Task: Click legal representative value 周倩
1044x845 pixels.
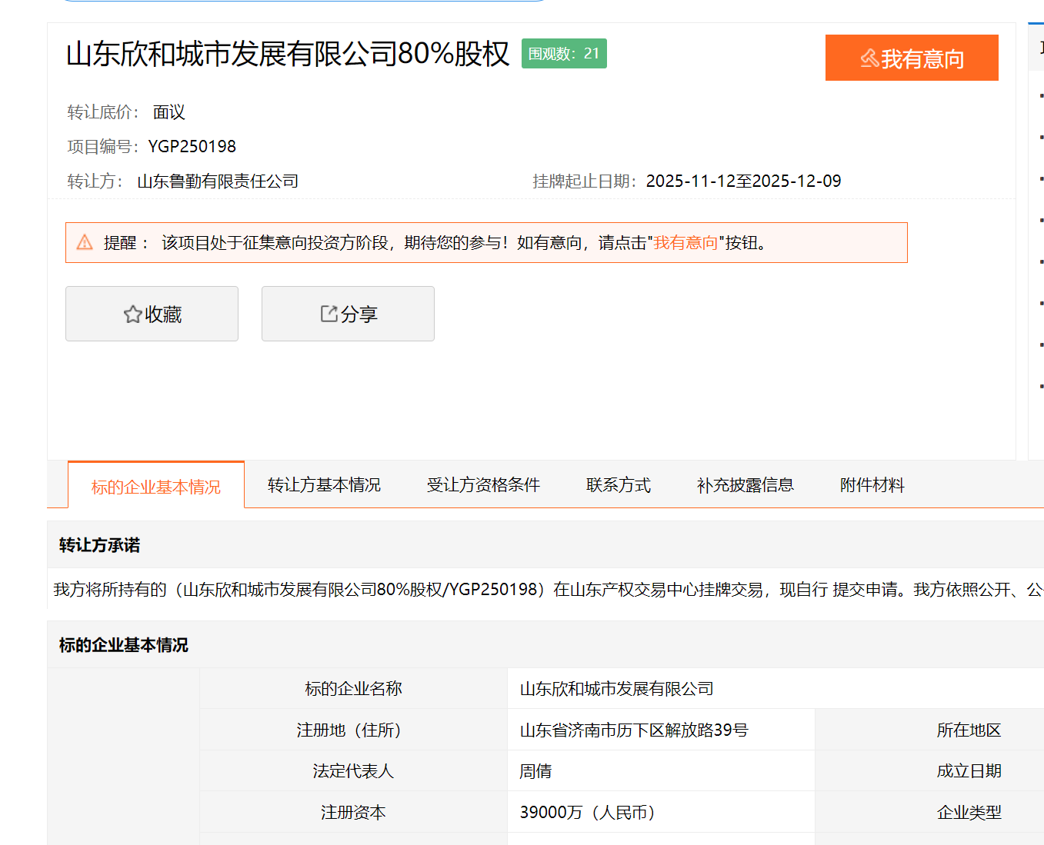Action: (535, 771)
